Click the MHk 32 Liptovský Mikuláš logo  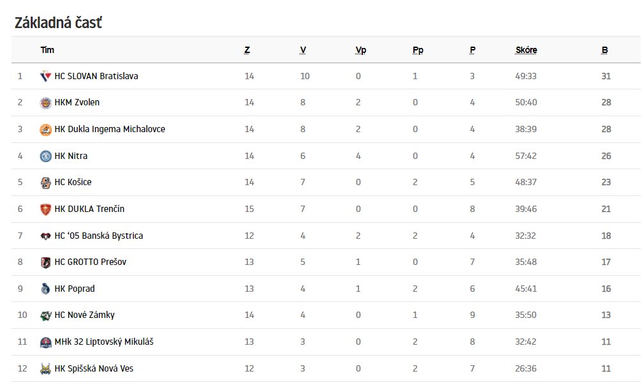[45, 342]
